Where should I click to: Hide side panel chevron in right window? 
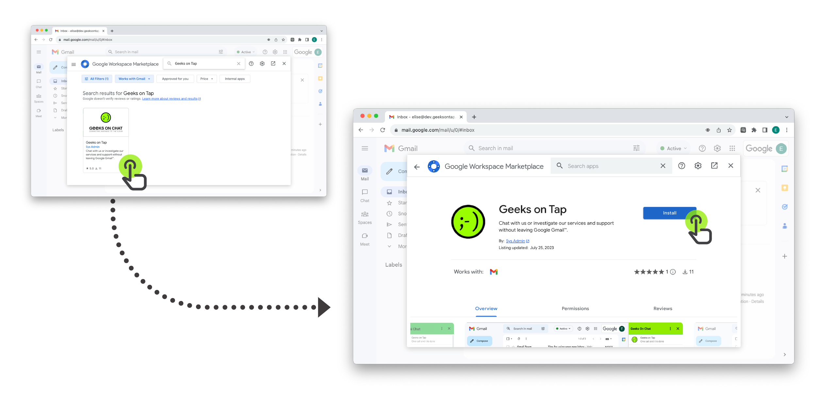click(785, 354)
